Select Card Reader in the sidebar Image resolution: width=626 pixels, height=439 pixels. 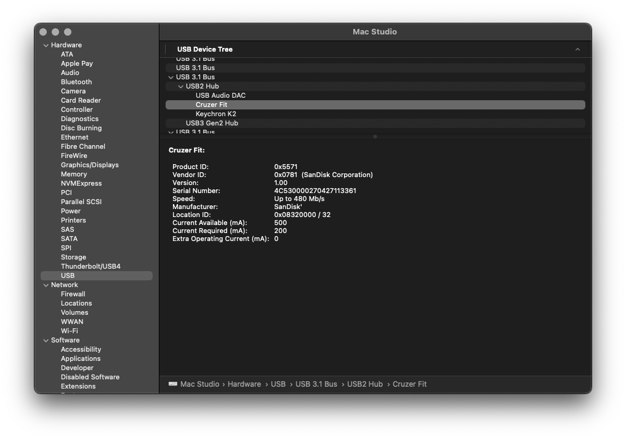click(x=81, y=100)
